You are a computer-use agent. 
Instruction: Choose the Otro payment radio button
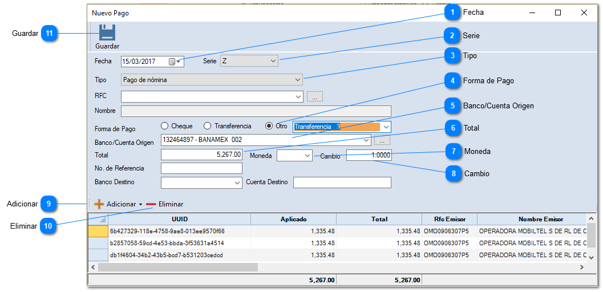click(269, 126)
